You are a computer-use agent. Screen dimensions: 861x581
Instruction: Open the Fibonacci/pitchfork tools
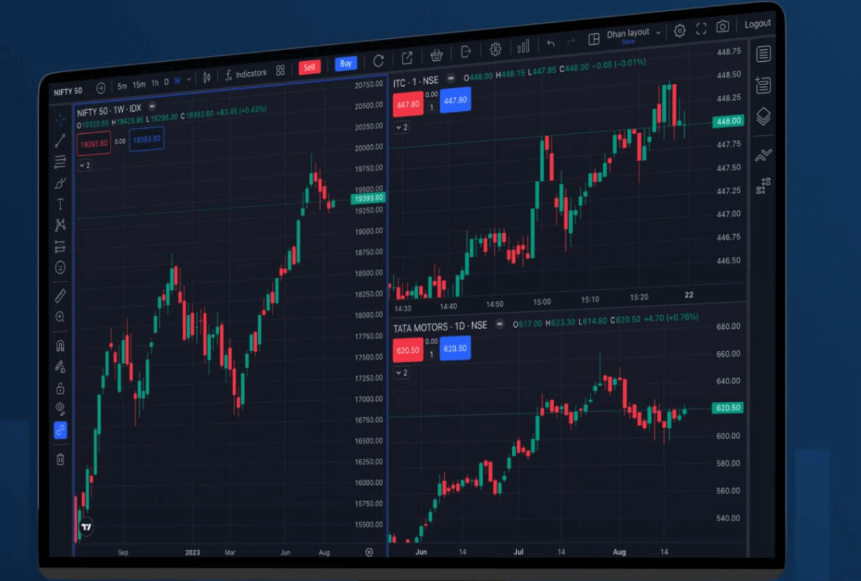coord(60,162)
